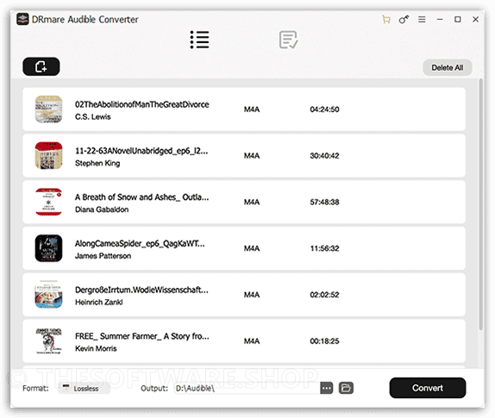Screen dimensions: 495x418
Task: Click the DRmare app logo icon
Action: (22, 19)
